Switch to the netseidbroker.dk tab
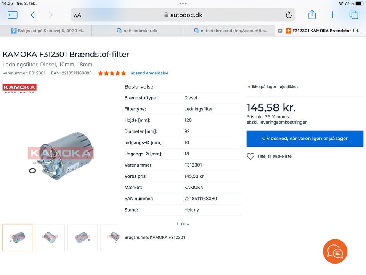366x275 pixels. tap(137, 31)
